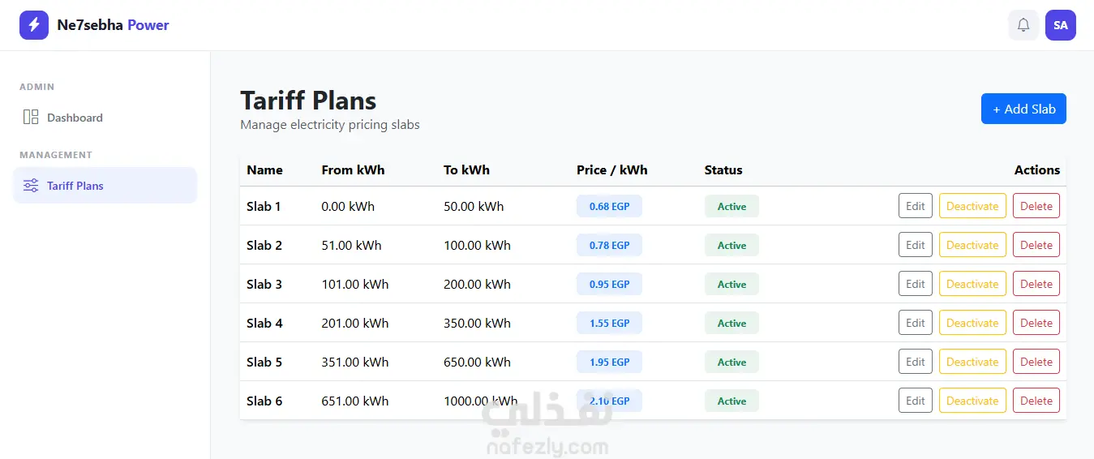Screen dimensions: 1094x459
Task: Edit Slab 1
Action: click(916, 206)
